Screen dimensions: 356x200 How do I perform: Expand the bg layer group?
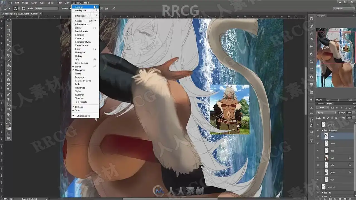(323, 192)
